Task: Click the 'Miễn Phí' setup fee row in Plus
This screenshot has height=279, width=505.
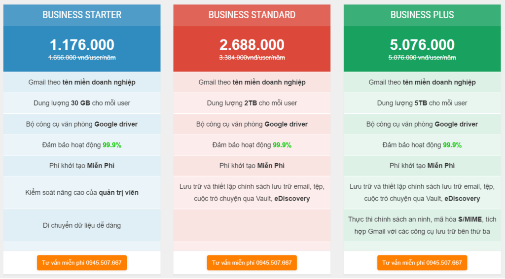Action: [x=422, y=166]
